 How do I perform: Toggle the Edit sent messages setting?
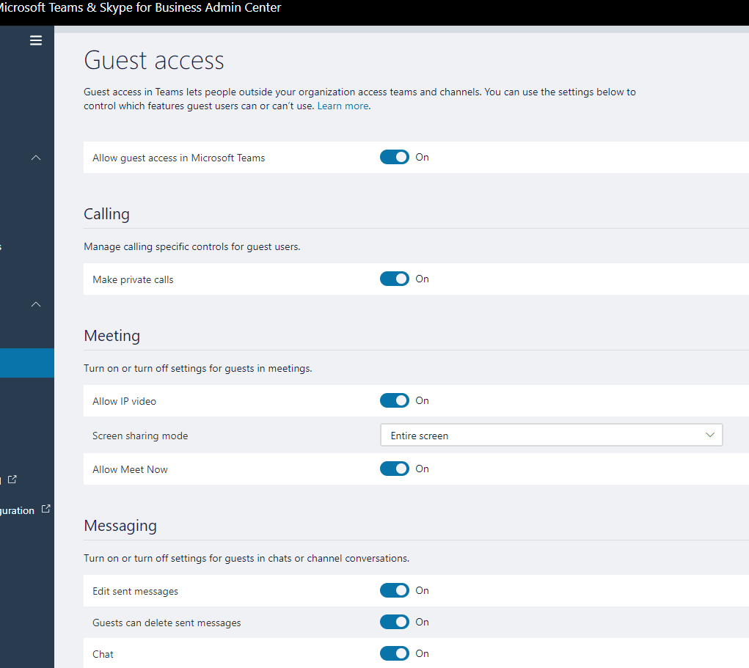click(x=395, y=591)
